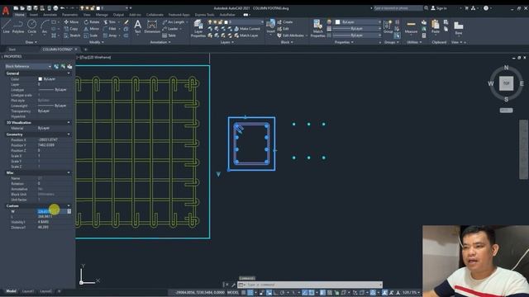The width and height of the screenshot is (529, 297).
Task: Click the Undo arrow in quick access toolbar
Action: coord(63,8)
